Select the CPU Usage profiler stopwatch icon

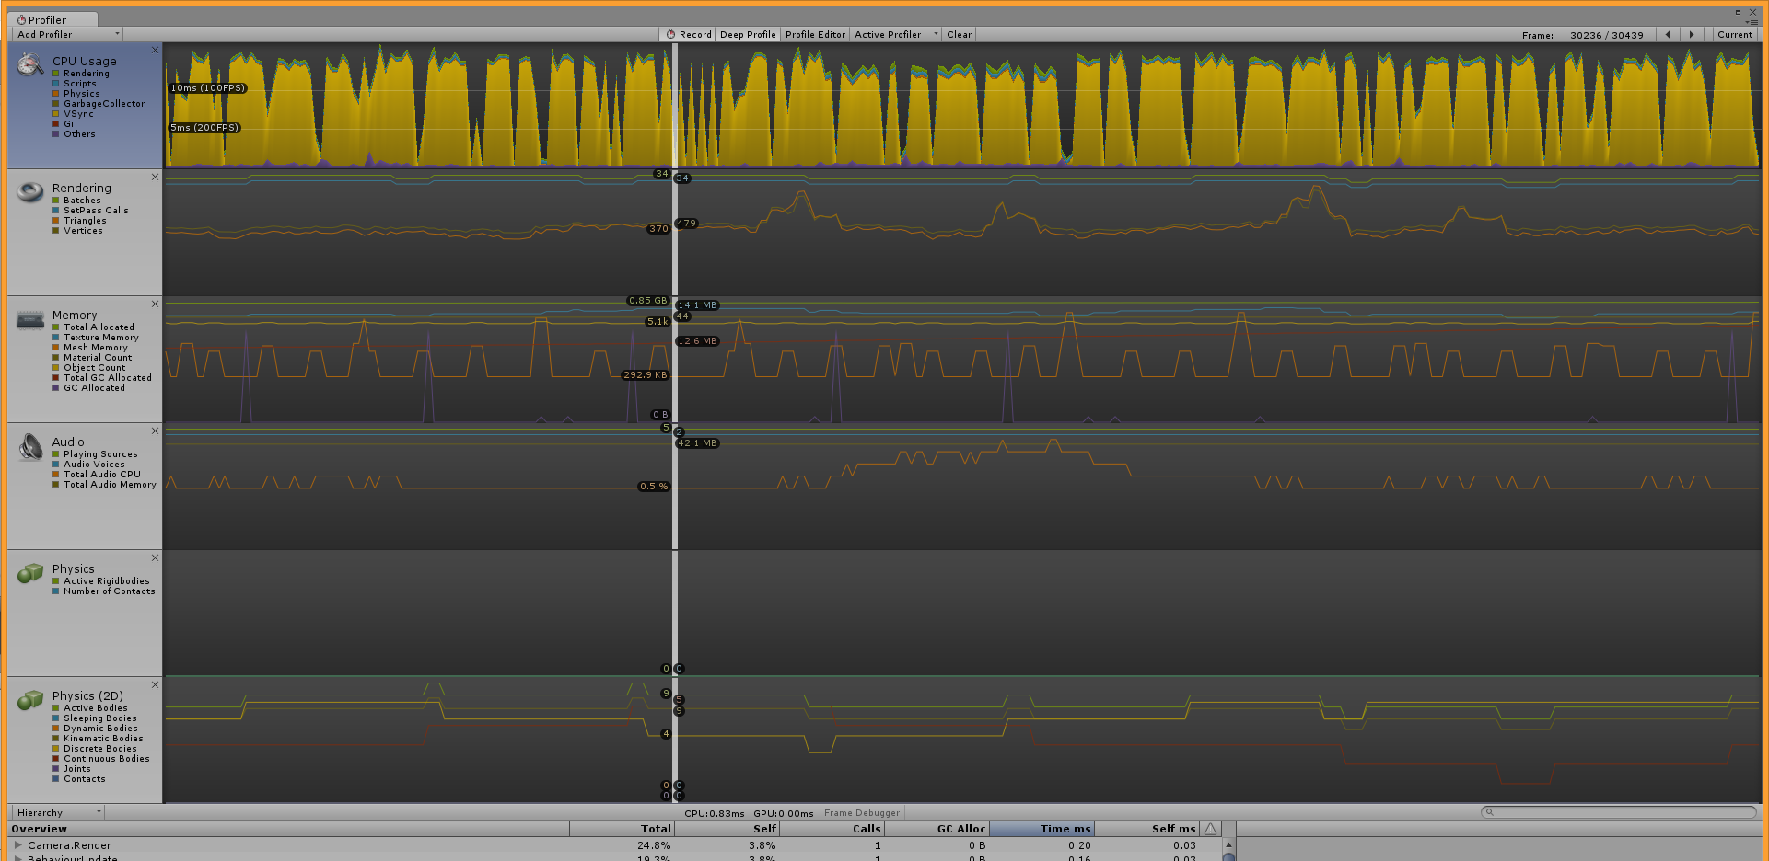pyautogui.click(x=30, y=64)
